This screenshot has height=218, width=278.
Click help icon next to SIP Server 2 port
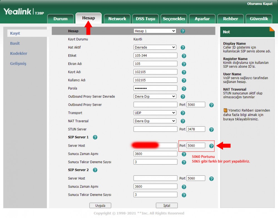[211, 178]
